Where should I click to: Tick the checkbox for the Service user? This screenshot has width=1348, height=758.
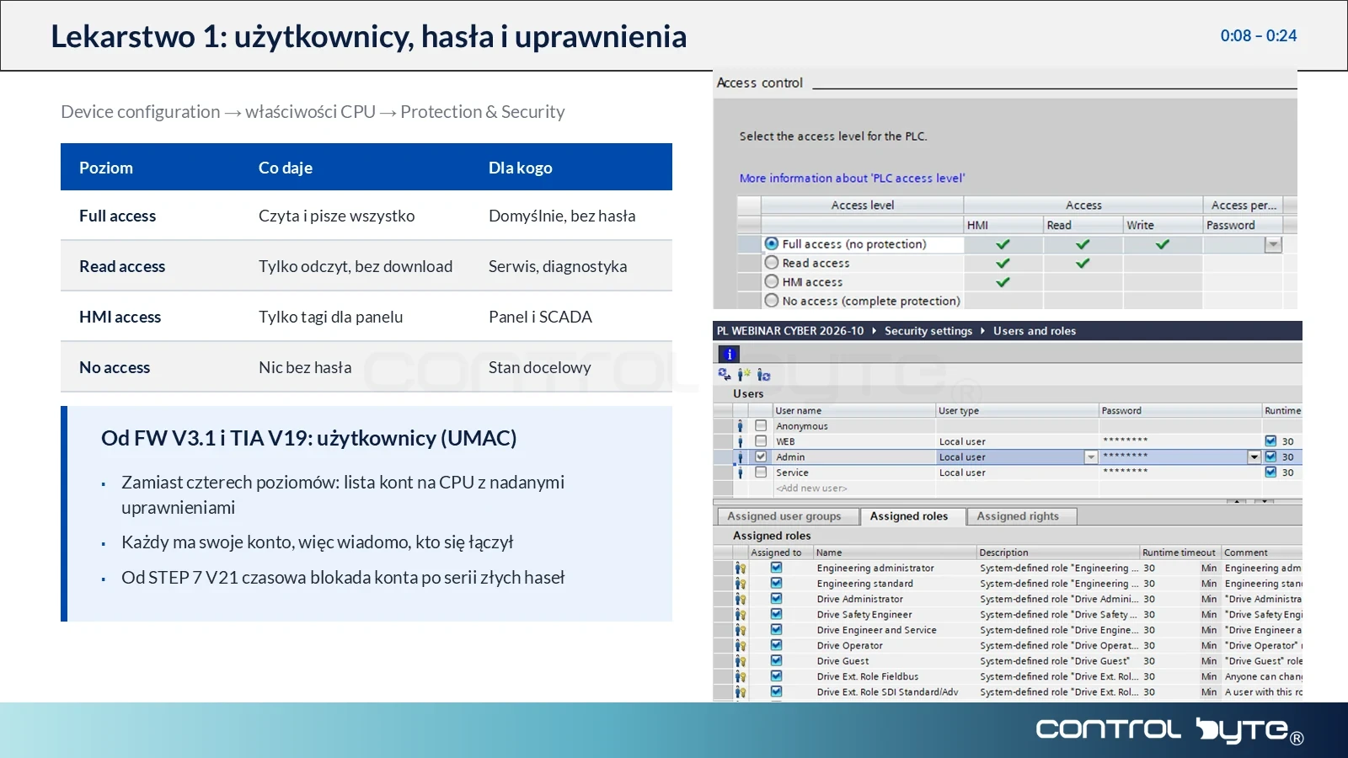click(x=761, y=472)
